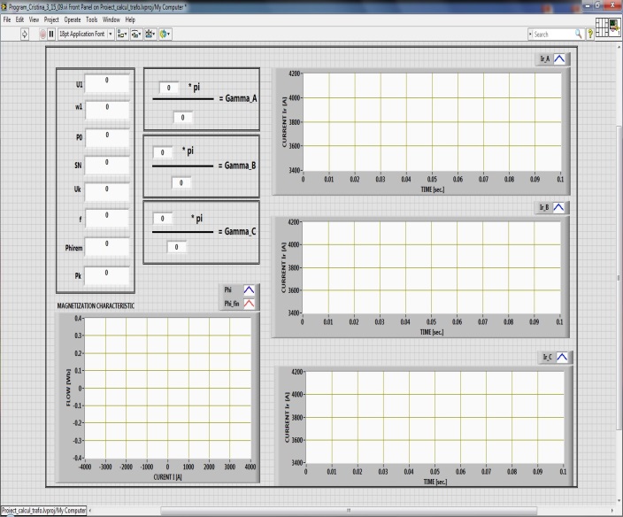Click the Project_calcul_trafo.lvproj status bar label

(43, 511)
